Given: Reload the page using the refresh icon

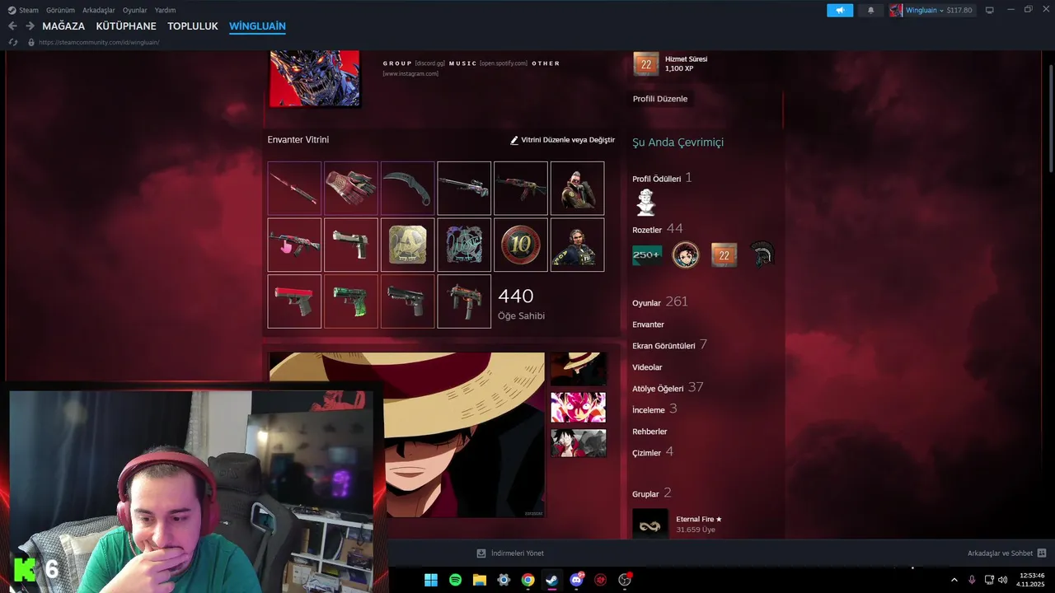Looking at the screenshot, I should point(13,42).
